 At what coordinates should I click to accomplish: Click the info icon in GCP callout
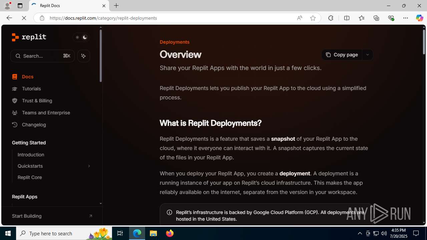(x=169, y=212)
